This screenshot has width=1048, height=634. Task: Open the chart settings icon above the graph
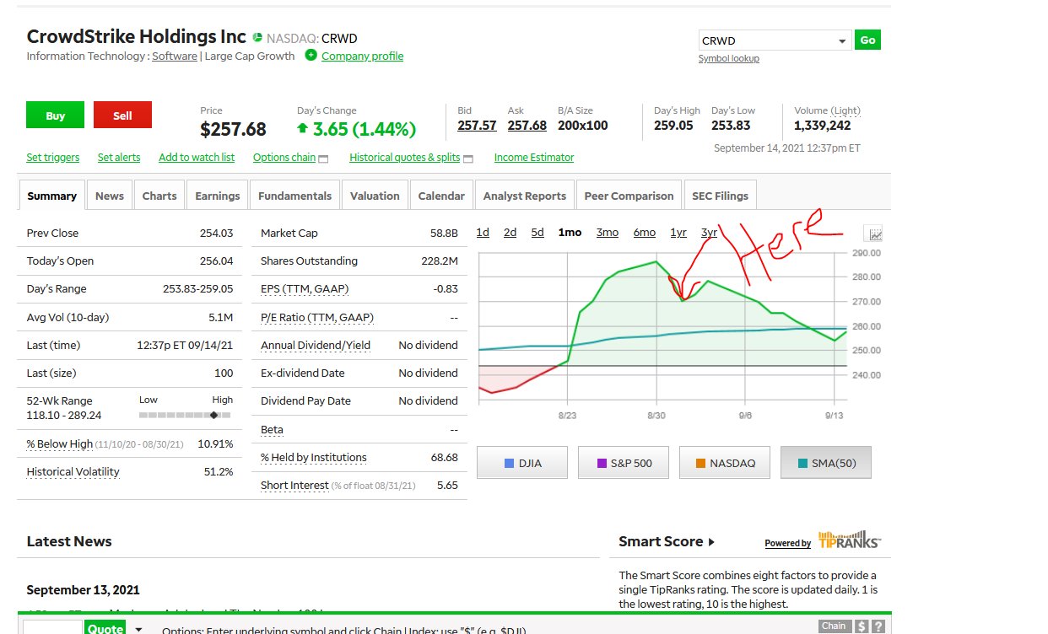point(875,234)
